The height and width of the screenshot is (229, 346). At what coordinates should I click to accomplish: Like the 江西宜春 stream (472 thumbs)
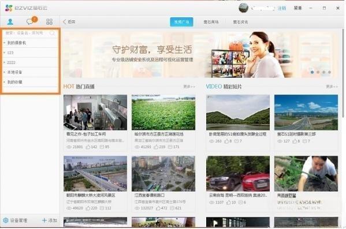[x=158, y=208]
